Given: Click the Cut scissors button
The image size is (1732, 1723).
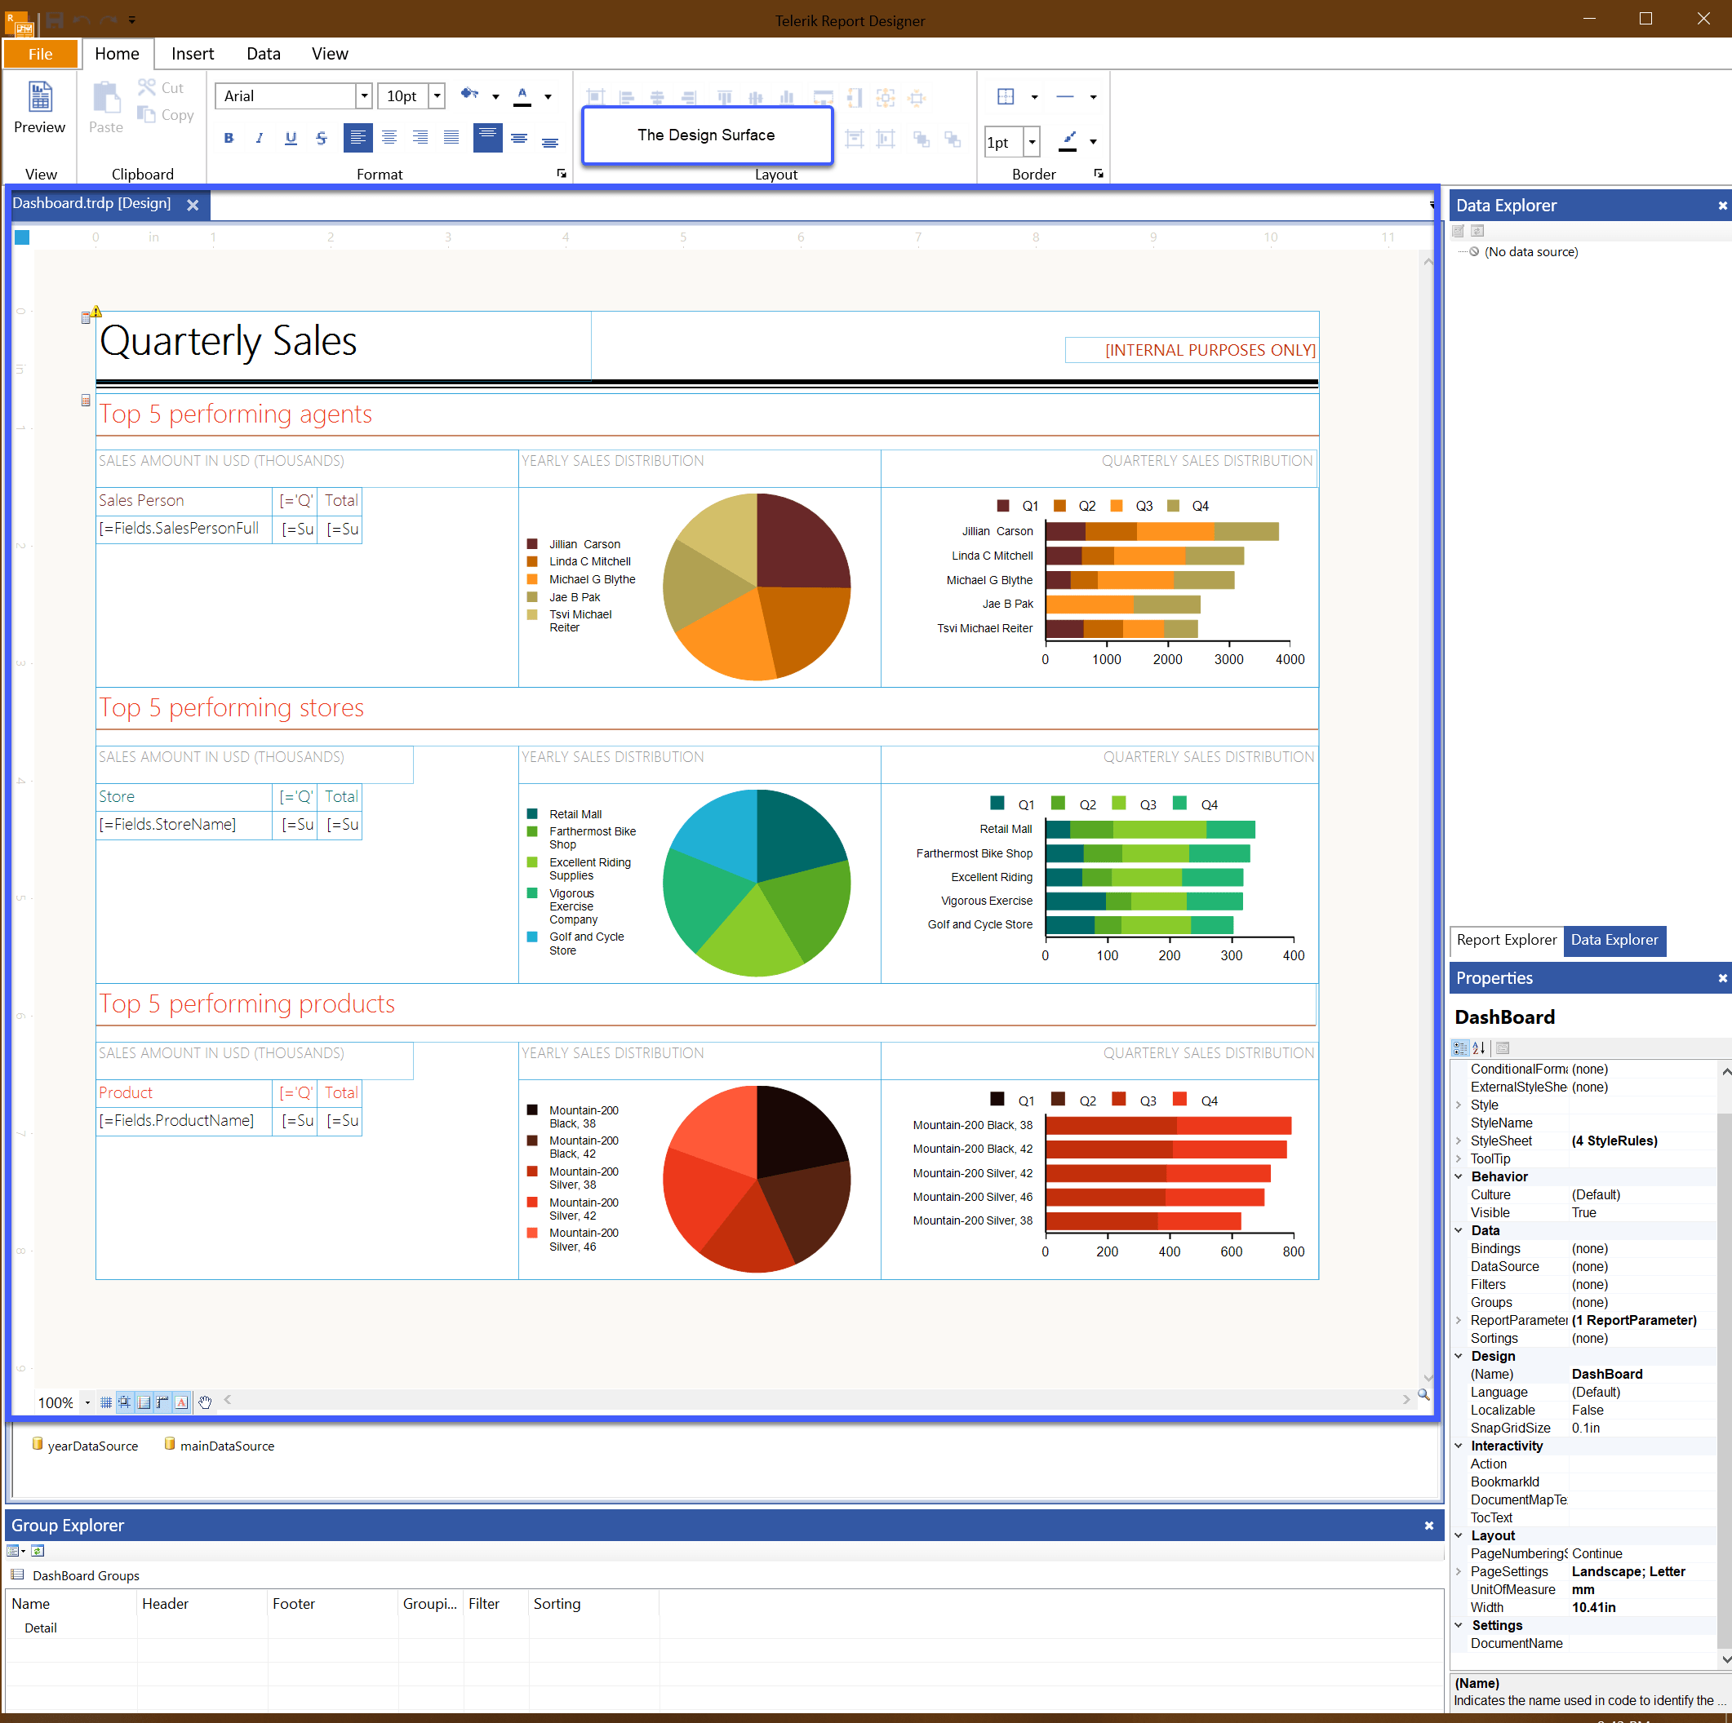Looking at the screenshot, I should [x=161, y=88].
